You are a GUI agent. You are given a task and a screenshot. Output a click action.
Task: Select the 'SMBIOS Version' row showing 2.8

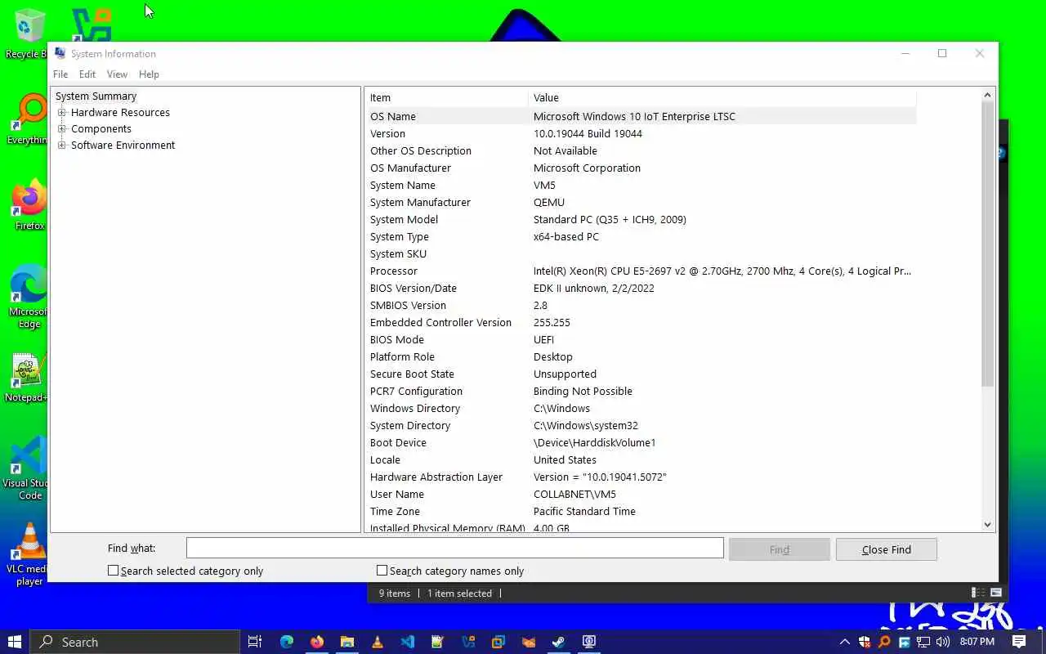click(x=641, y=305)
